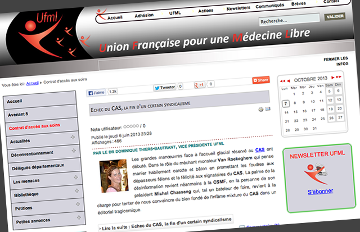Click the user rating stars
360x232 pixels.
pos(130,125)
